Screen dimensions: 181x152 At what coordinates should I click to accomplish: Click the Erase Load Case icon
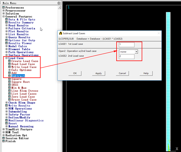(x=9, y=100)
